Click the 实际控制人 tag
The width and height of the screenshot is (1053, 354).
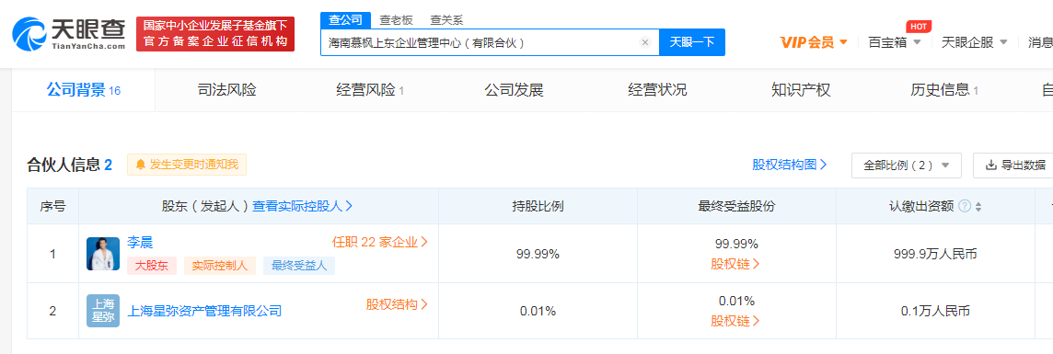click(220, 266)
